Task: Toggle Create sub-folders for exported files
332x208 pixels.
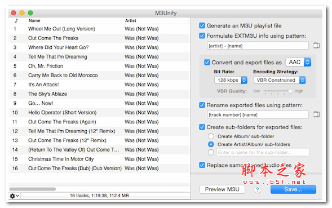Action: (x=202, y=127)
